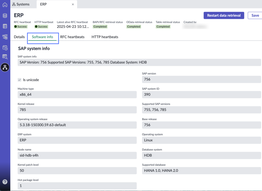Click the Machine type field
262x191 pixels.
77,95
